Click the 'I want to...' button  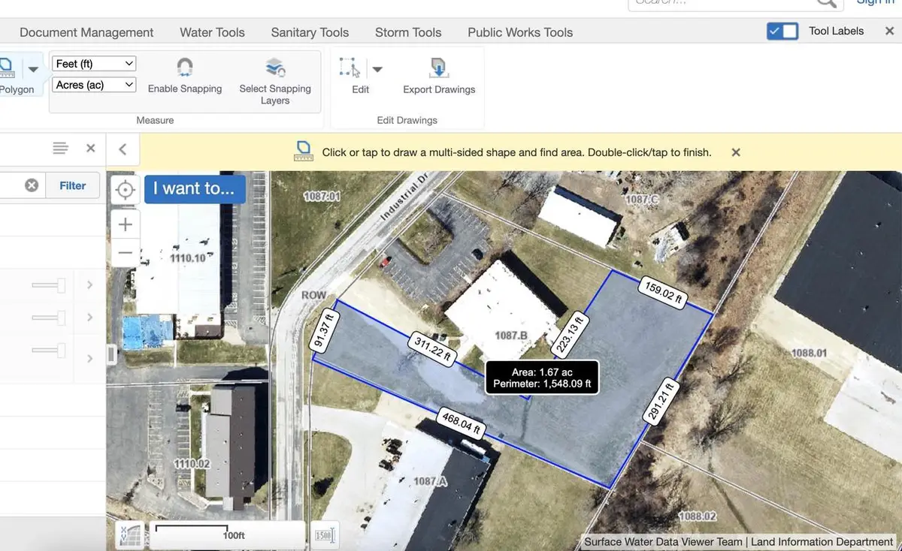pos(194,188)
